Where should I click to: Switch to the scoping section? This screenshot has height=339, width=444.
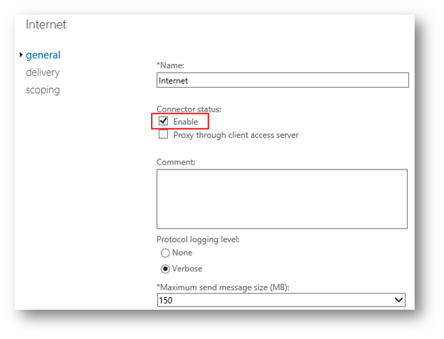(x=43, y=90)
